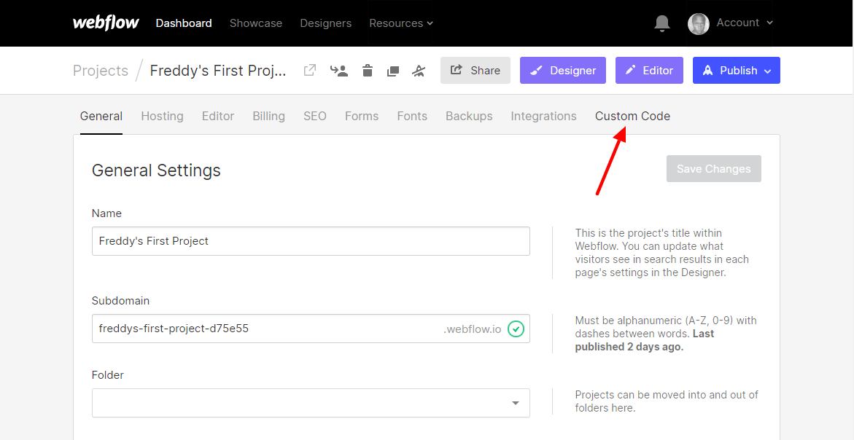
Task: Open published site in new tab icon
Action: pos(310,70)
